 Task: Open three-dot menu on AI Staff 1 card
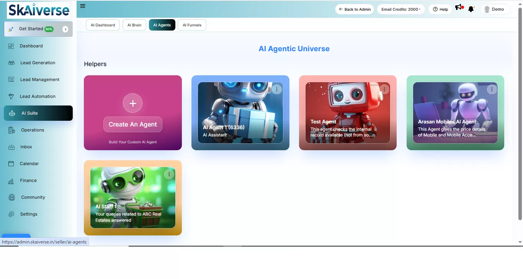(169, 174)
